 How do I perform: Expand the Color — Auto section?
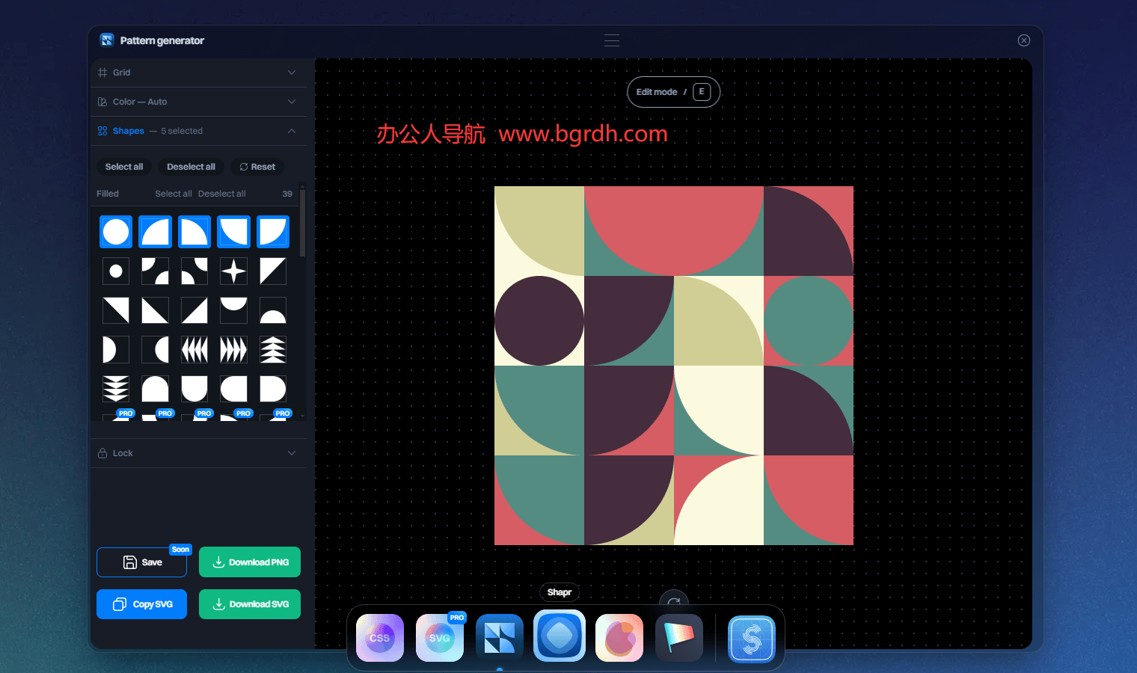tap(198, 102)
